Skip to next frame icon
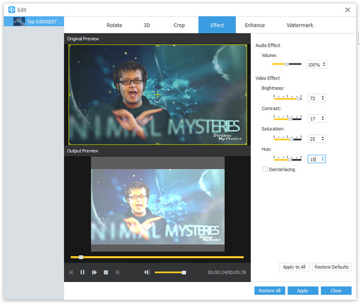This screenshot has height=304, width=360. [118, 272]
